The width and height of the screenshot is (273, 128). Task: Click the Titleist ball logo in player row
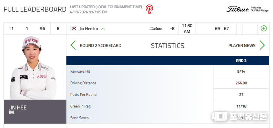(156, 28)
